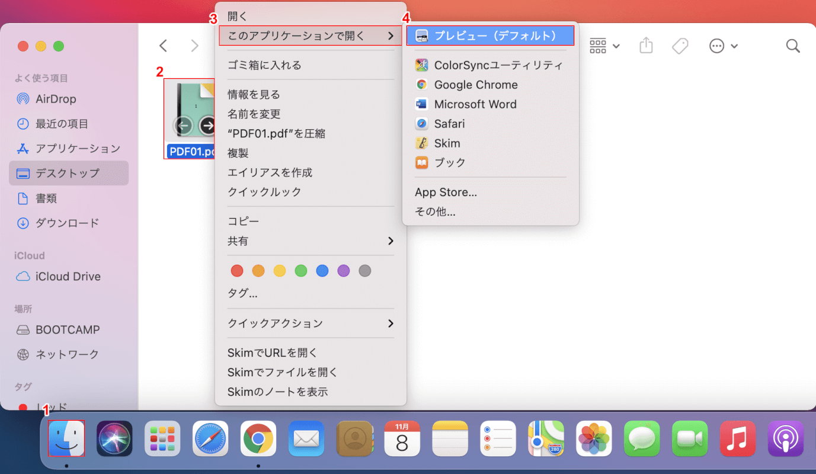Select BOOTCAMP in the sidebar
Viewport: 816px width, 474px height.
[x=69, y=329]
